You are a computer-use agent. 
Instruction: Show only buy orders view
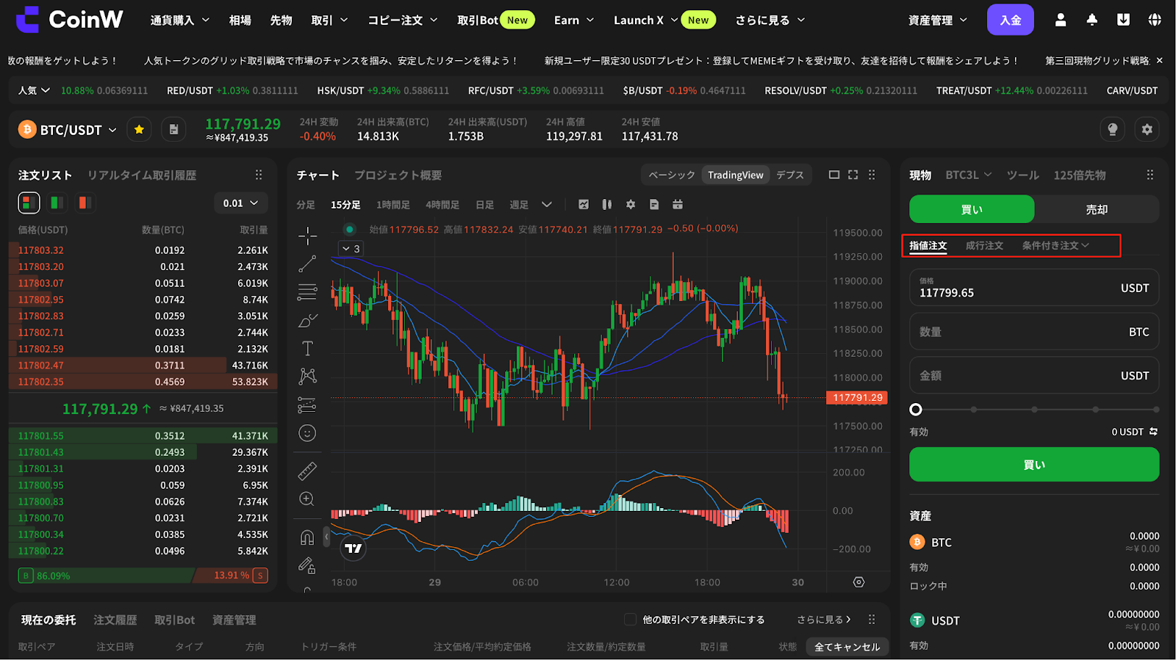tap(57, 202)
